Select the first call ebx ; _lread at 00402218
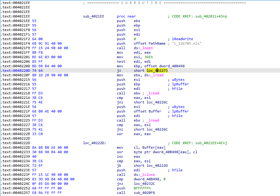The image size is (280, 196). (x=138, y=93)
